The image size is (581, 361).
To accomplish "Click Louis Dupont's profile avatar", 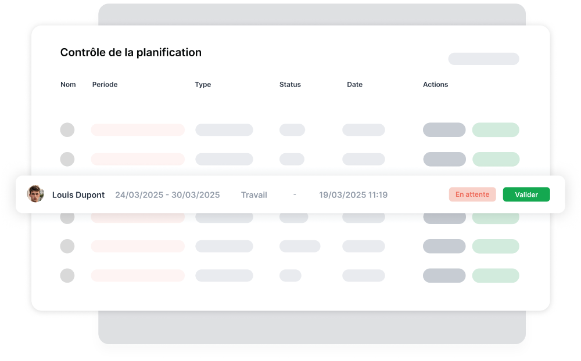I will click(35, 194).
